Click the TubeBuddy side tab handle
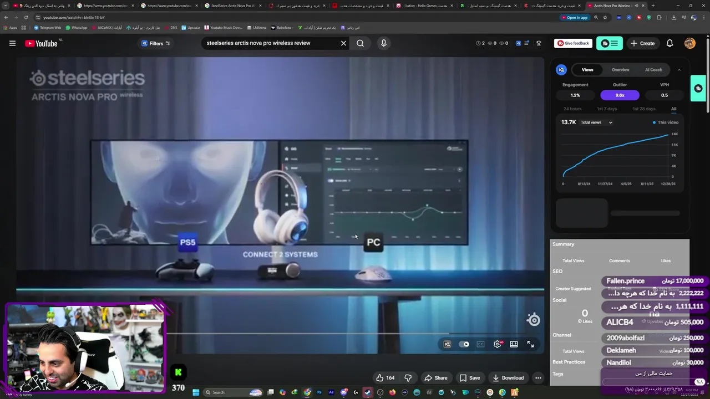710x399 pixels. pyautogui.click(x=698, y=88)
